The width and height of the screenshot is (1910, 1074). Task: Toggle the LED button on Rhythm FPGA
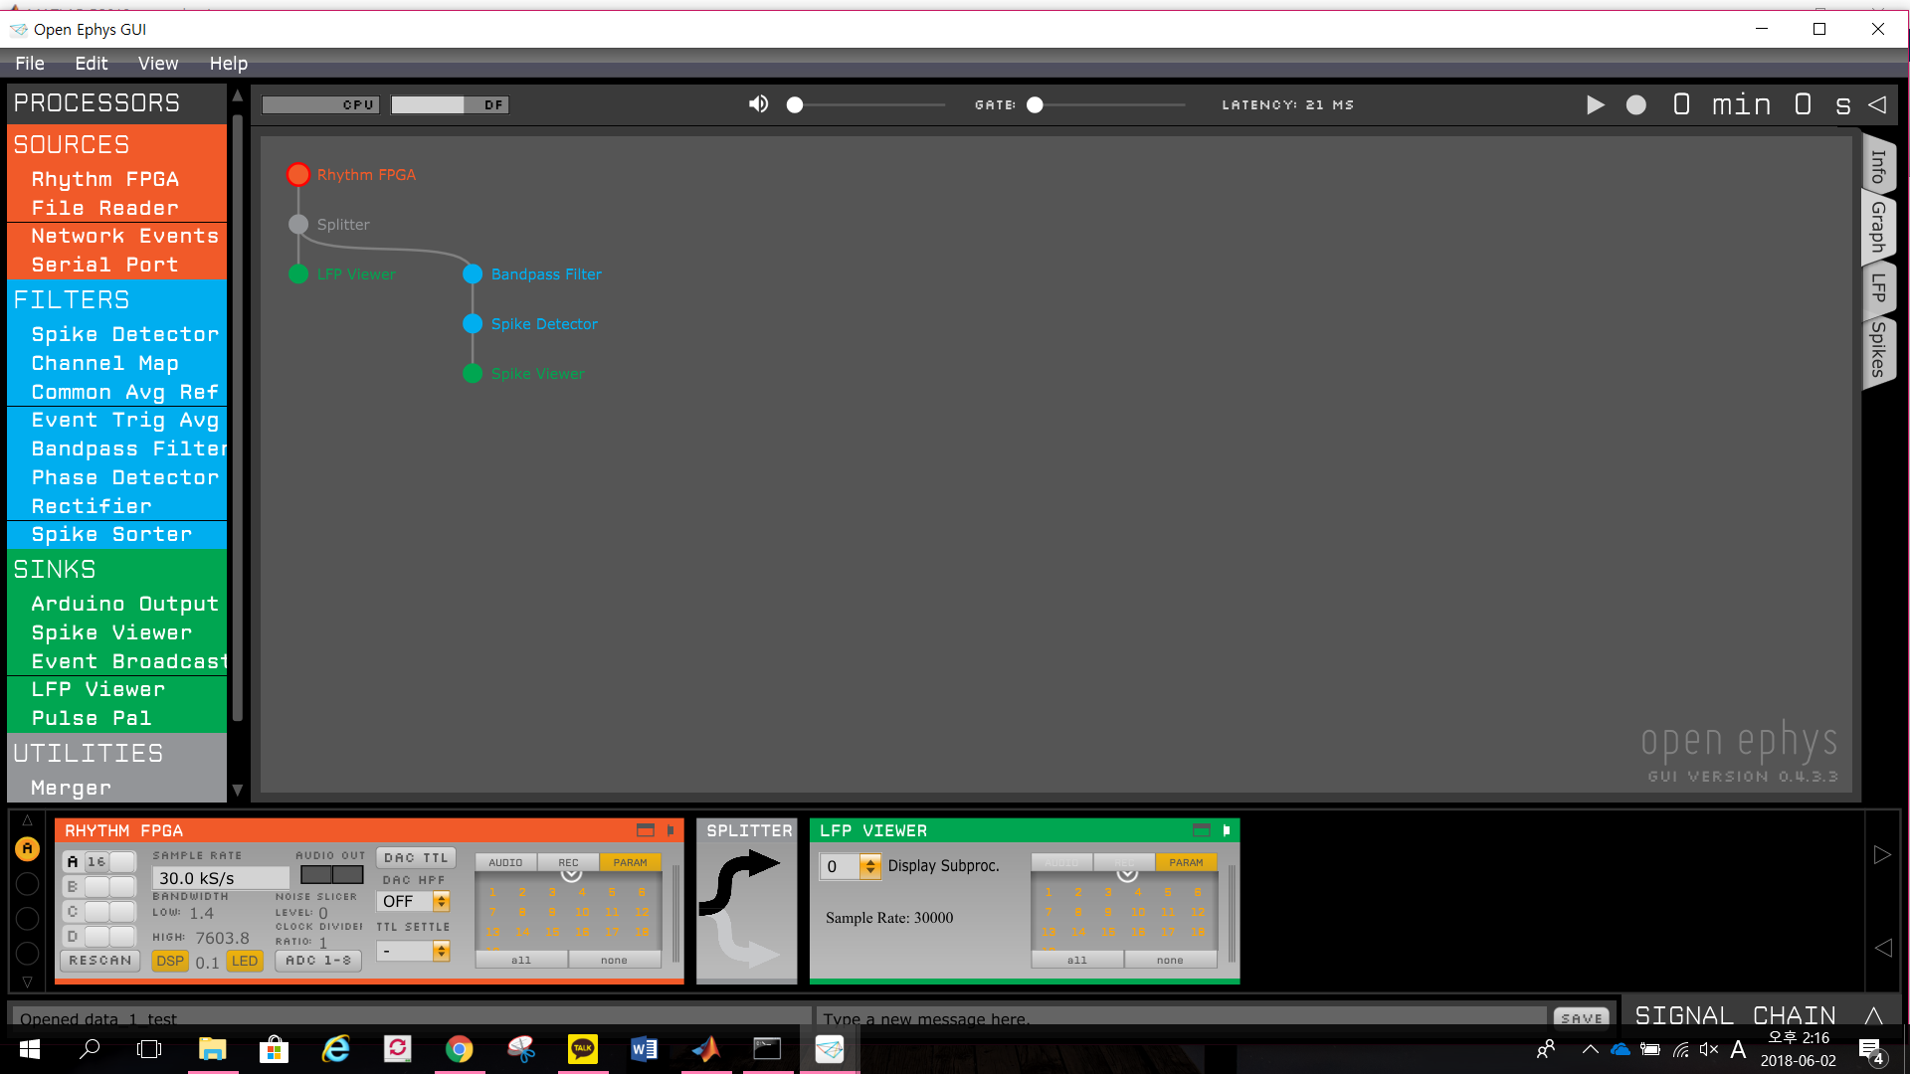[x=245, y=961]
